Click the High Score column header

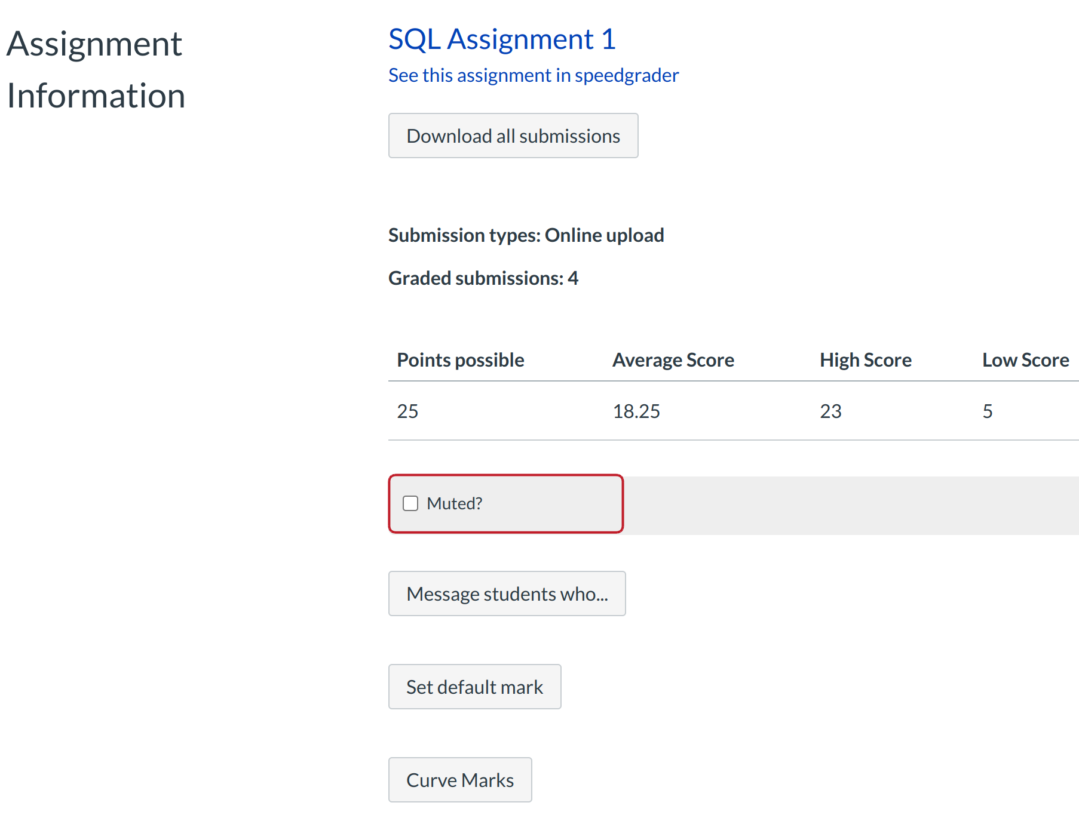tap(865, 360)
